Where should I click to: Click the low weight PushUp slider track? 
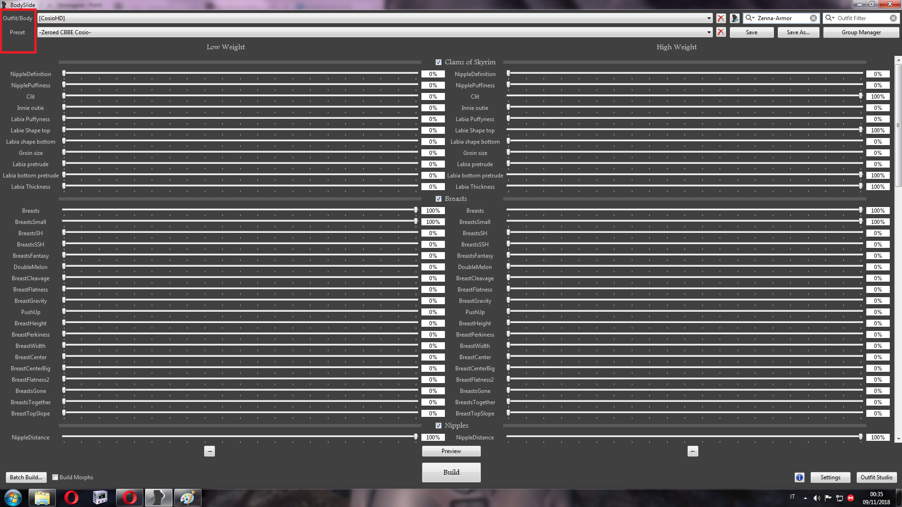coord(240,312)
